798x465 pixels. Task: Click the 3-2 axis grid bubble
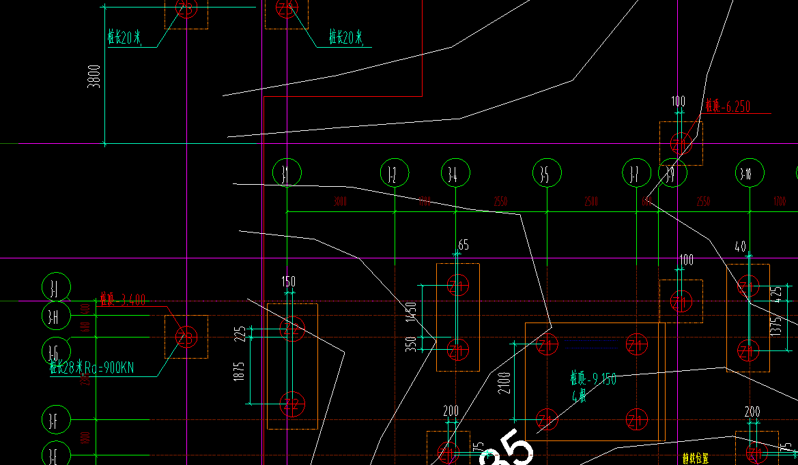[395, 173]
